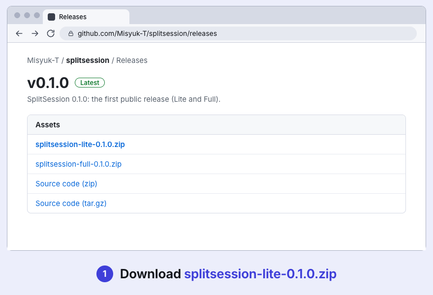This screenshot has width=433, height=295.
Task: Reload the page with refresh icon
Action: (51, 33)
